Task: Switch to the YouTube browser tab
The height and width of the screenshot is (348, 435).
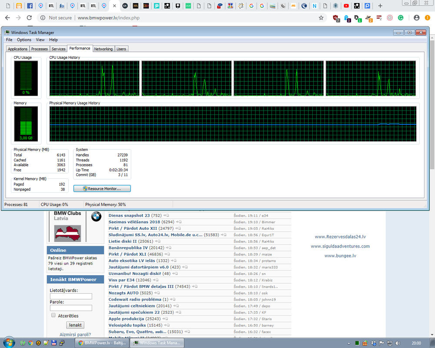Action: pos(346,6)
